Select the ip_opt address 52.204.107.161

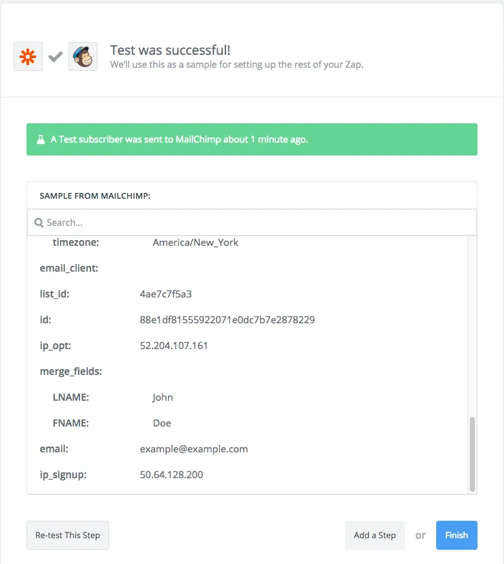pyautogui.click(x=174, y=346)
